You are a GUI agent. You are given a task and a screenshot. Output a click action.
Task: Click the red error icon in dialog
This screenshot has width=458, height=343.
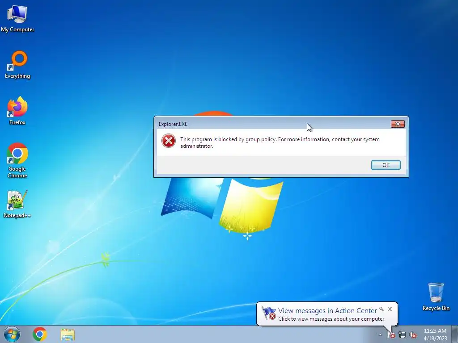pyautogui.click(x=169, y=141)
